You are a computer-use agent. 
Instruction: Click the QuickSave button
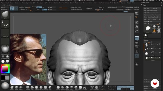point(114,1)
